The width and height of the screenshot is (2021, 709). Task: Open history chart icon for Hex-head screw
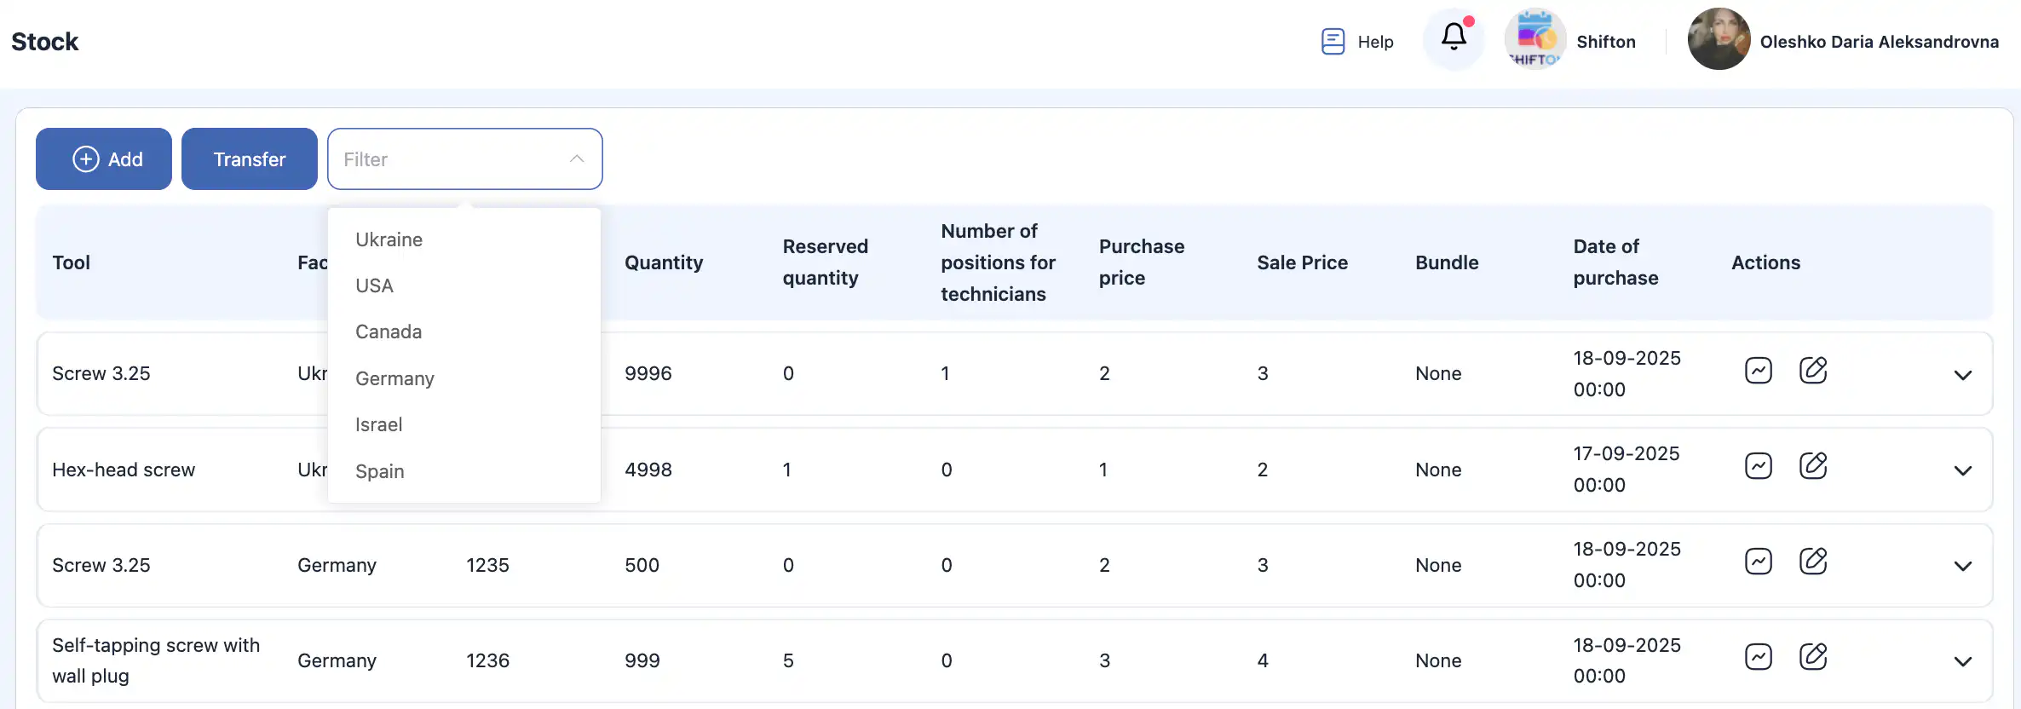(x=1759, y=466)
